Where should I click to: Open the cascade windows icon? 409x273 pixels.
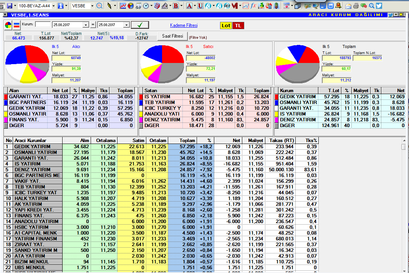[x=297, y=5]
